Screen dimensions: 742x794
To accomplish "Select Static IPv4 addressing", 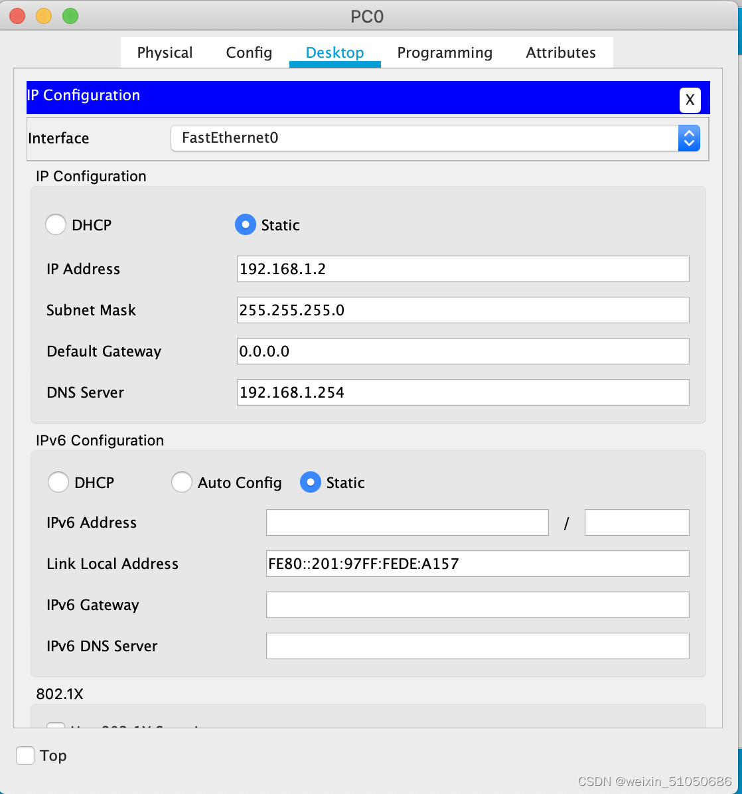I will coord(246,224).
